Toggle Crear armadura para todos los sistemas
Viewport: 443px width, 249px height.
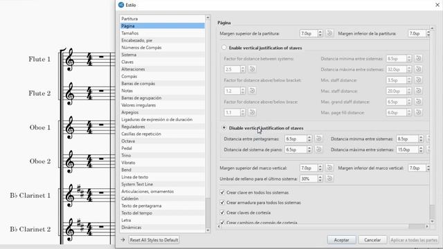(222, 203)
